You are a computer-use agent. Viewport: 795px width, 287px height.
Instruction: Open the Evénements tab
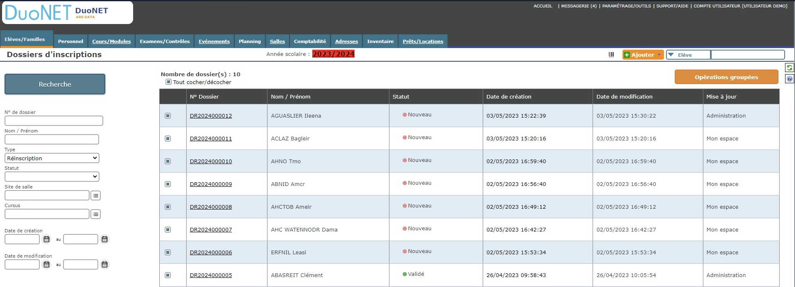[x=214, y=41]
